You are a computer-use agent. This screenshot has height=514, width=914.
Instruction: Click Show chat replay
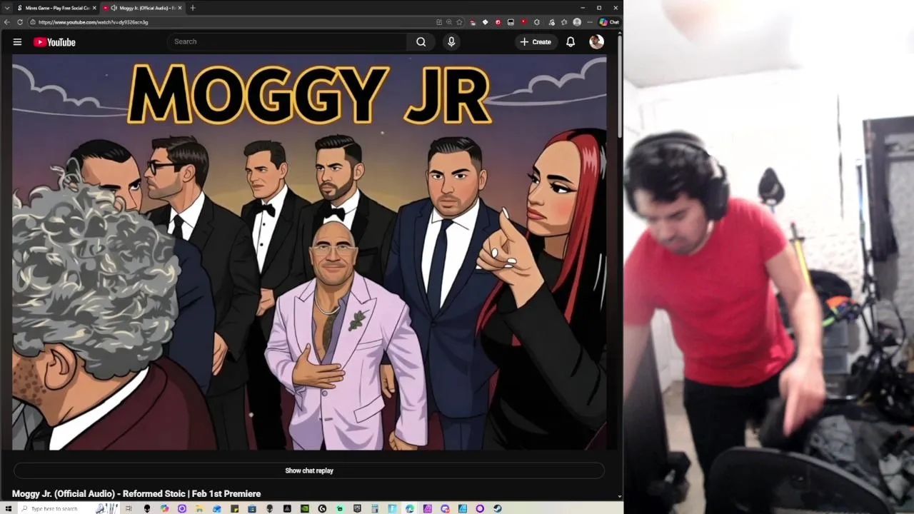[x=309, y=470]
